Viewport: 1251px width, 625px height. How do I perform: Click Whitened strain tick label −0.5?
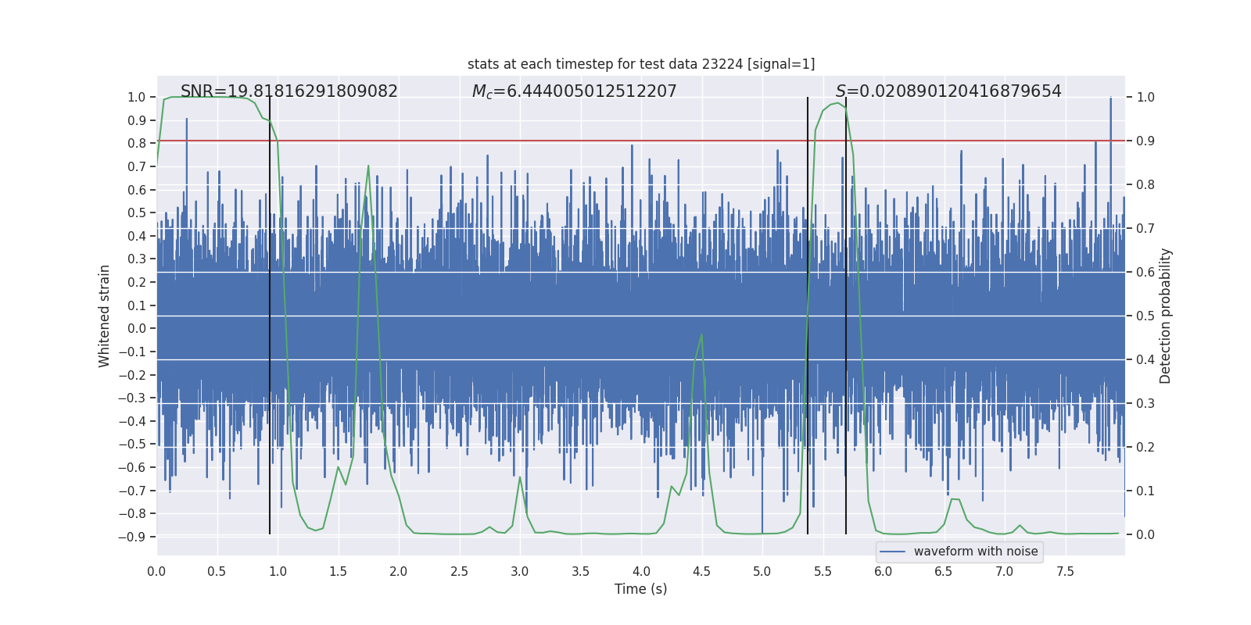click(132, 444)
